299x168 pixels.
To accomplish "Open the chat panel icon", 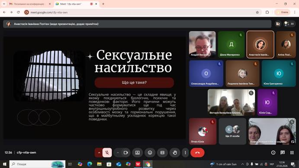I will point(283,152).
